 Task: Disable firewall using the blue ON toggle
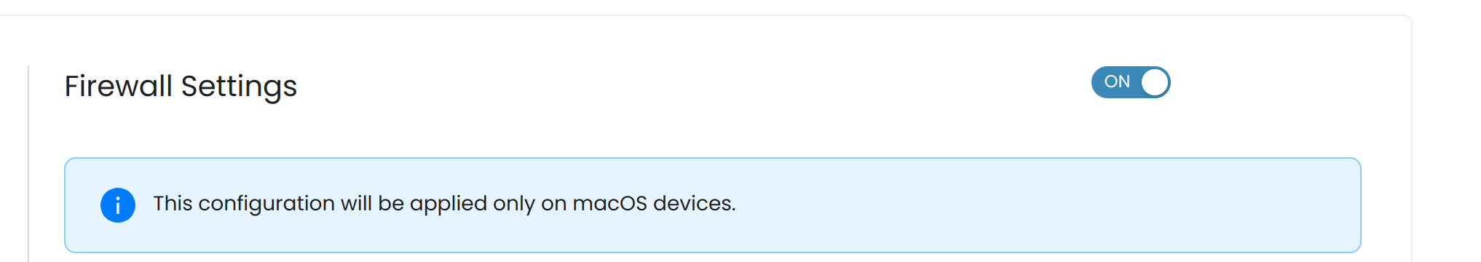[1131, 82]
